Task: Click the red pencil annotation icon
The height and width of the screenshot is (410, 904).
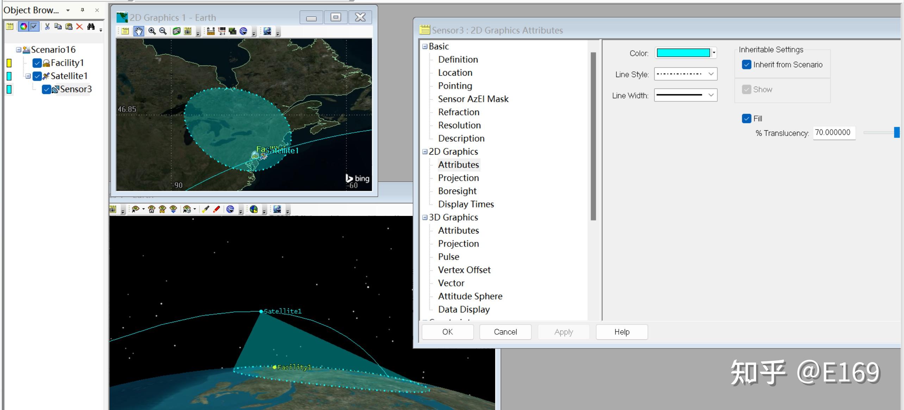Action: (x=217, y=209)
